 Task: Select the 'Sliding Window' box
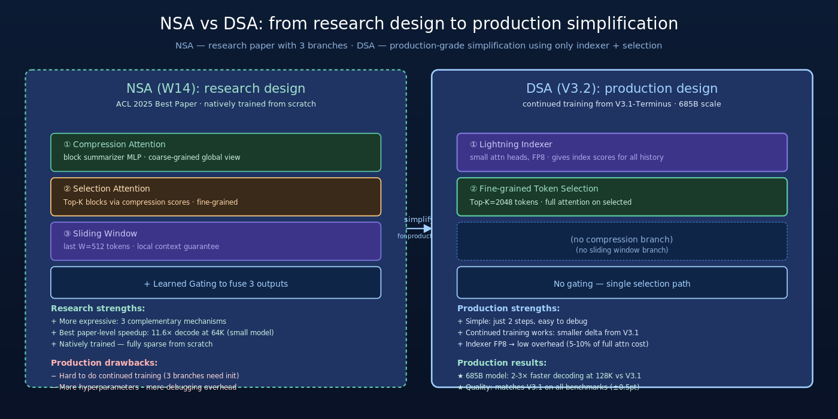pos(215,241)
